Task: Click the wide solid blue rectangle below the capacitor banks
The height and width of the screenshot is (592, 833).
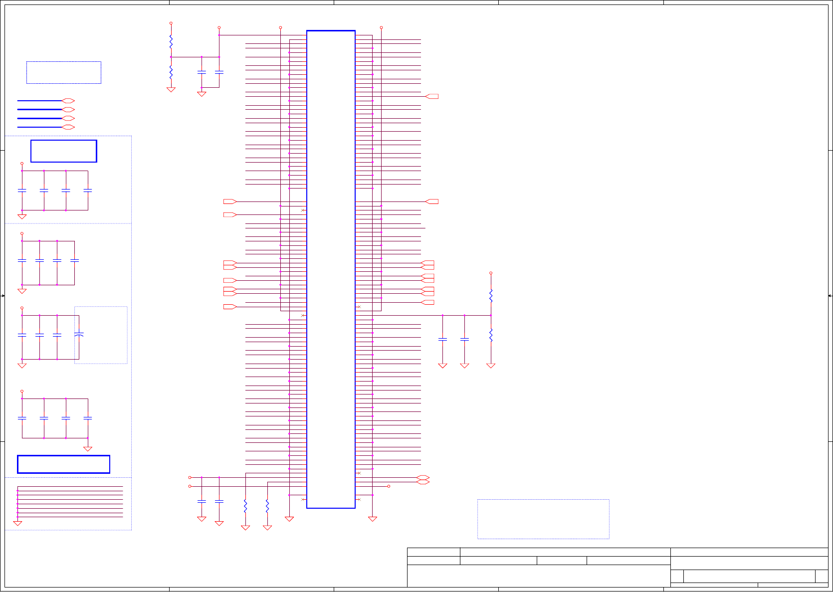Action: 64,464
